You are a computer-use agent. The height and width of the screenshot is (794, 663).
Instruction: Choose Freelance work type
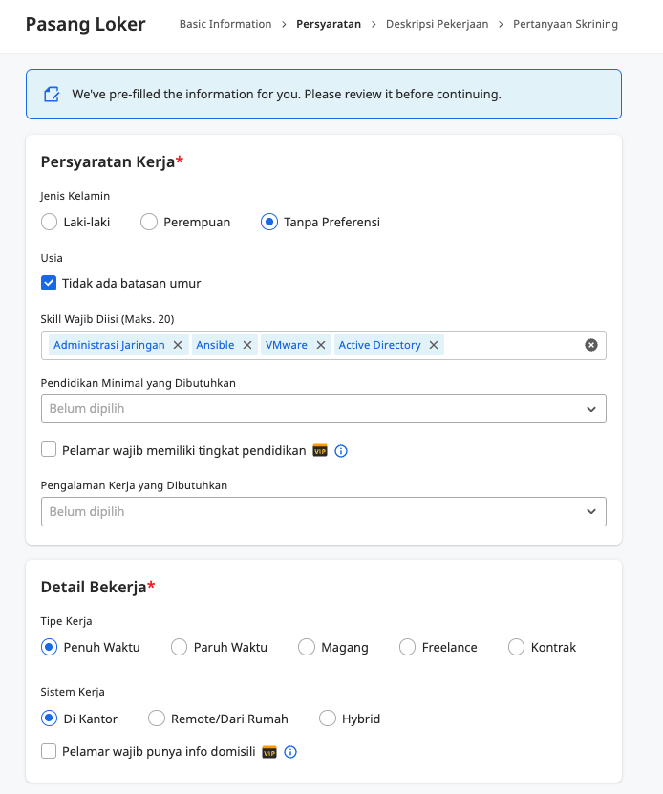tap(407, 647)
